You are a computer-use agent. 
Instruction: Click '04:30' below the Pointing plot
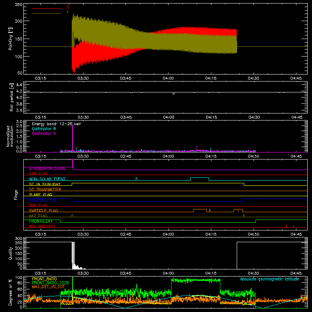(253, 78)
